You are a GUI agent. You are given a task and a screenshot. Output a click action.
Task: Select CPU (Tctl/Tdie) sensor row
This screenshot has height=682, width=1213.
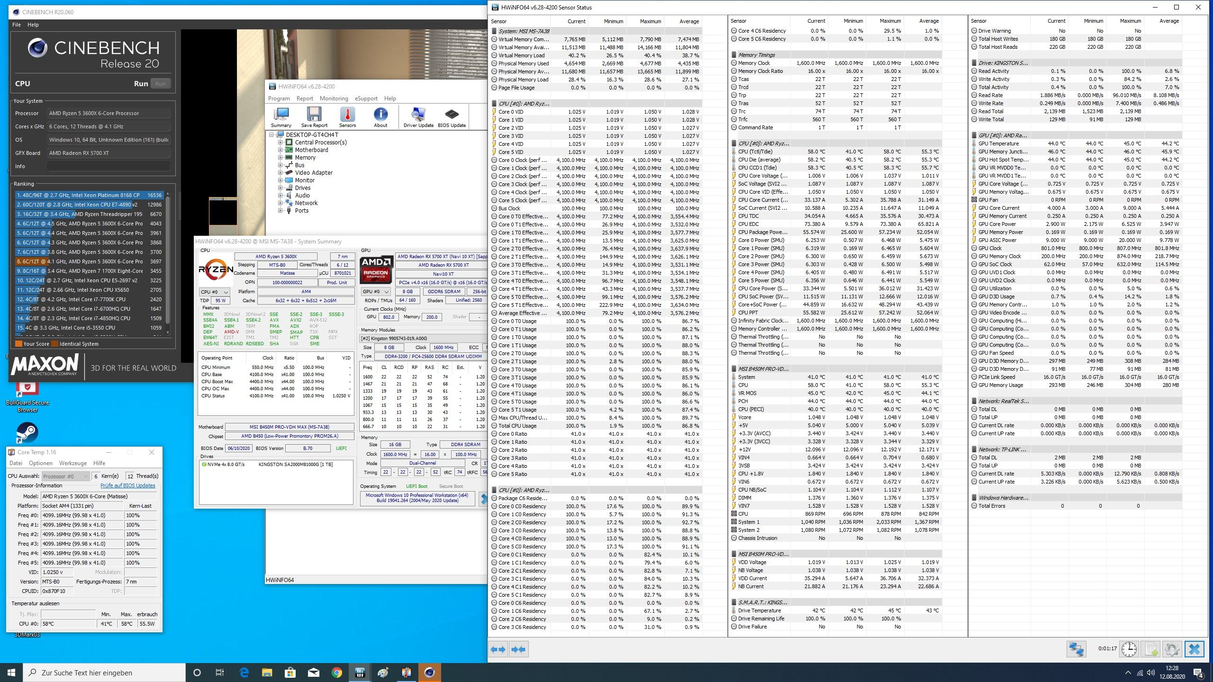pos(836,152)
